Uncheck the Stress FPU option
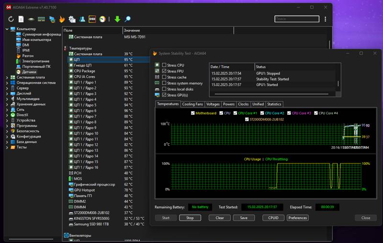The image size is (383, 243). pyautogui.click(x=164, y=71)
